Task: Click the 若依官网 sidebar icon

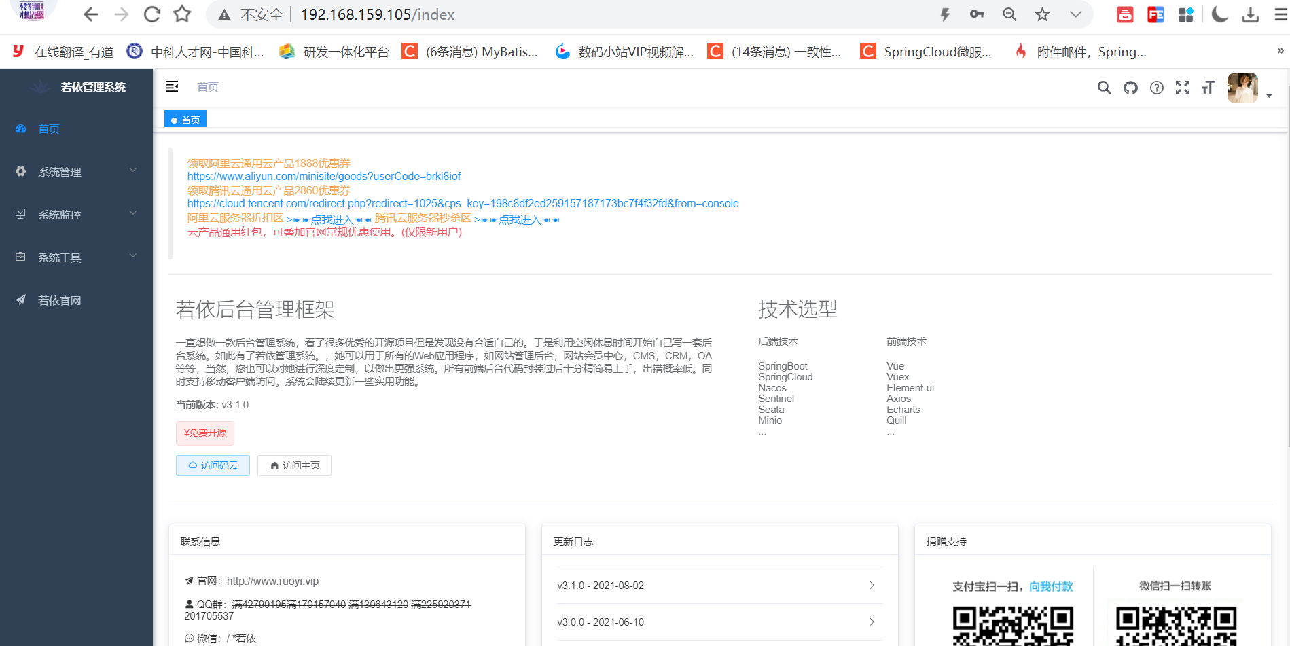Action: point(20,300)
